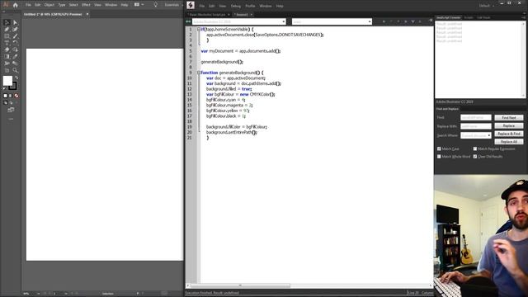Open the Essentials workspace switcher
This screenshot has width=528, height=297.
click(173, 5)
